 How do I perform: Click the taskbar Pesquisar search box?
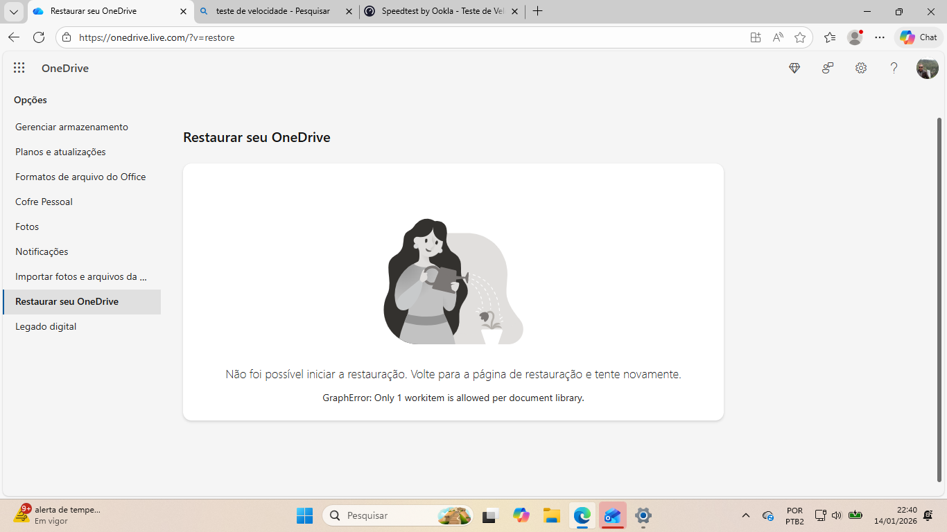[x=398, y=515]
